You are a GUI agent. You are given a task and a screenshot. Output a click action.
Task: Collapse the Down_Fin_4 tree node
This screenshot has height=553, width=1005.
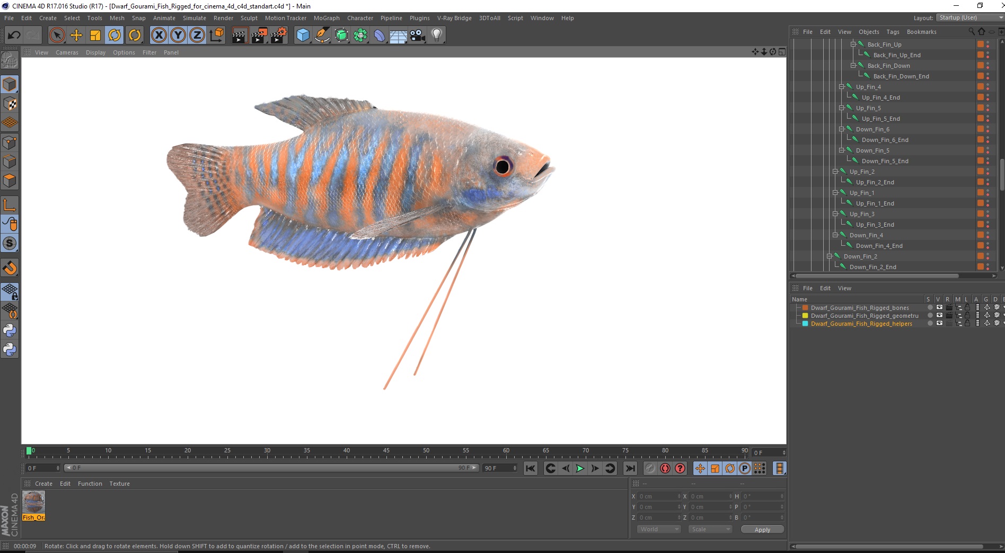[835, 235]
